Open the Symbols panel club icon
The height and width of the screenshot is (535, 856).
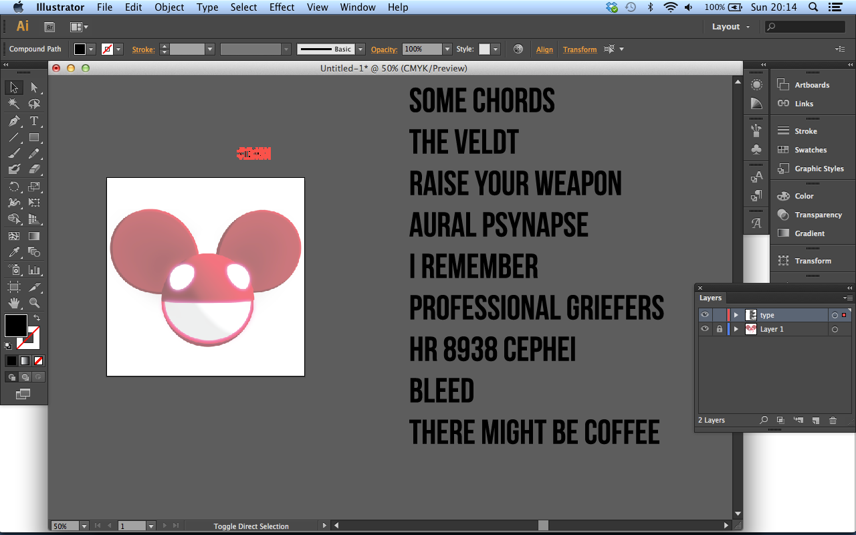[756, 149]
